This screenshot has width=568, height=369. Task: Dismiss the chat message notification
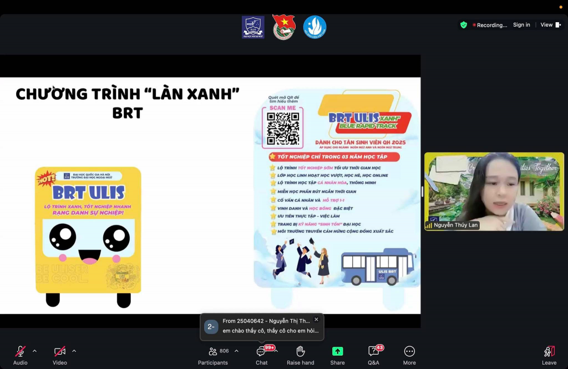316,320
